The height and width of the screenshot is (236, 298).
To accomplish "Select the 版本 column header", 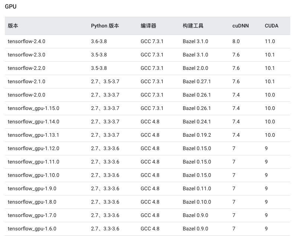I will [13, 26].
